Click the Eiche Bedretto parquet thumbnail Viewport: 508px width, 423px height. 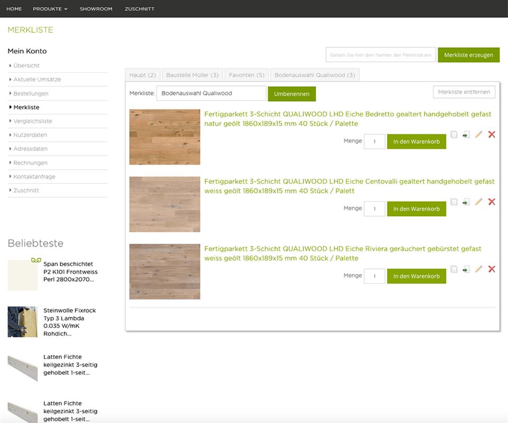(165, 137)
